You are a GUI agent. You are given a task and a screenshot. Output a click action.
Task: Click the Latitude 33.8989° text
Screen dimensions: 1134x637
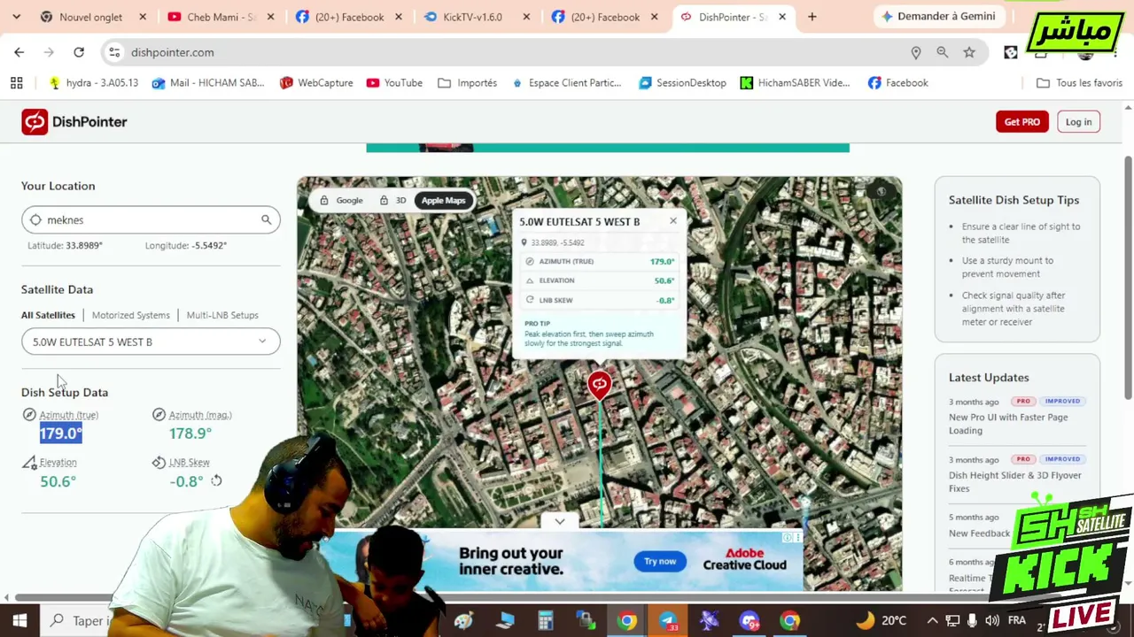(x=65, y=245)
